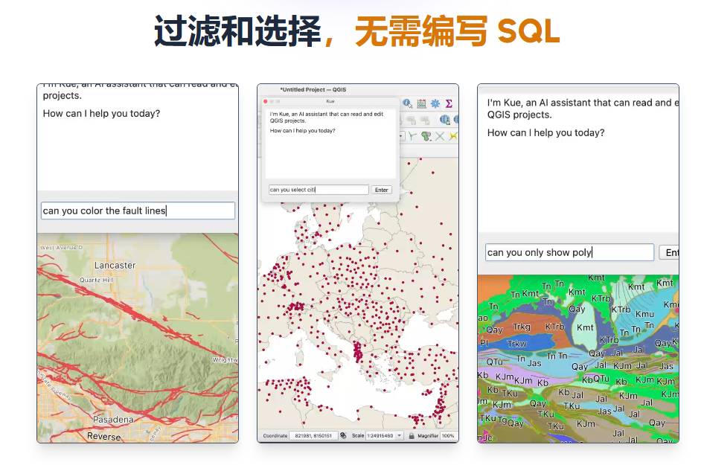Click the 'QTu' geology unit label
The width and height of the screenshot is (704, 465).
point(494,362)
